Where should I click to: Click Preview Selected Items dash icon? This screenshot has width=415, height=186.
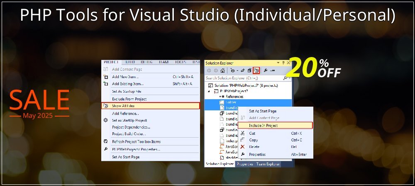click(x=272, y=70)
